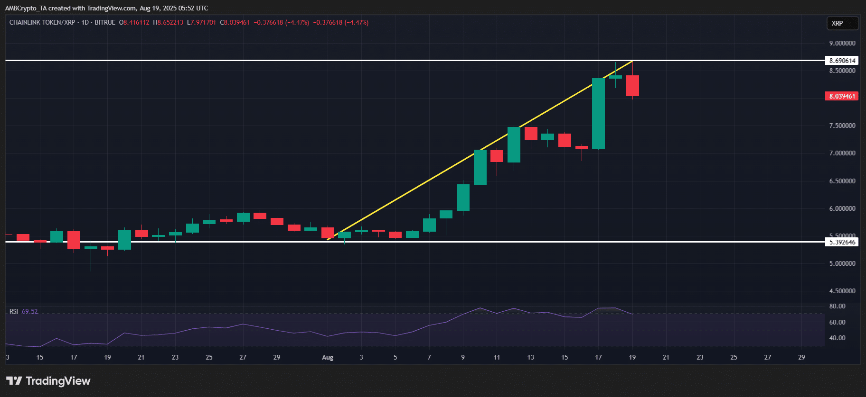866x397 pixels.
Task: Click the BITRUE exchange label
Action: click(105, 22)
